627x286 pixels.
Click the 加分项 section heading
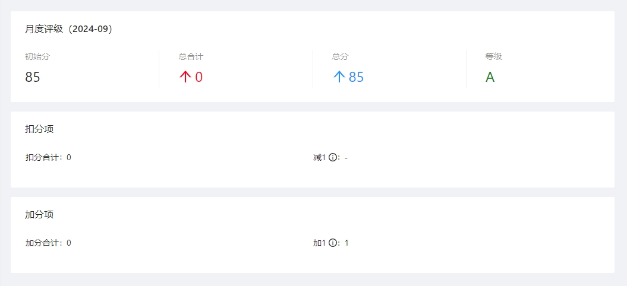point(39,215)
